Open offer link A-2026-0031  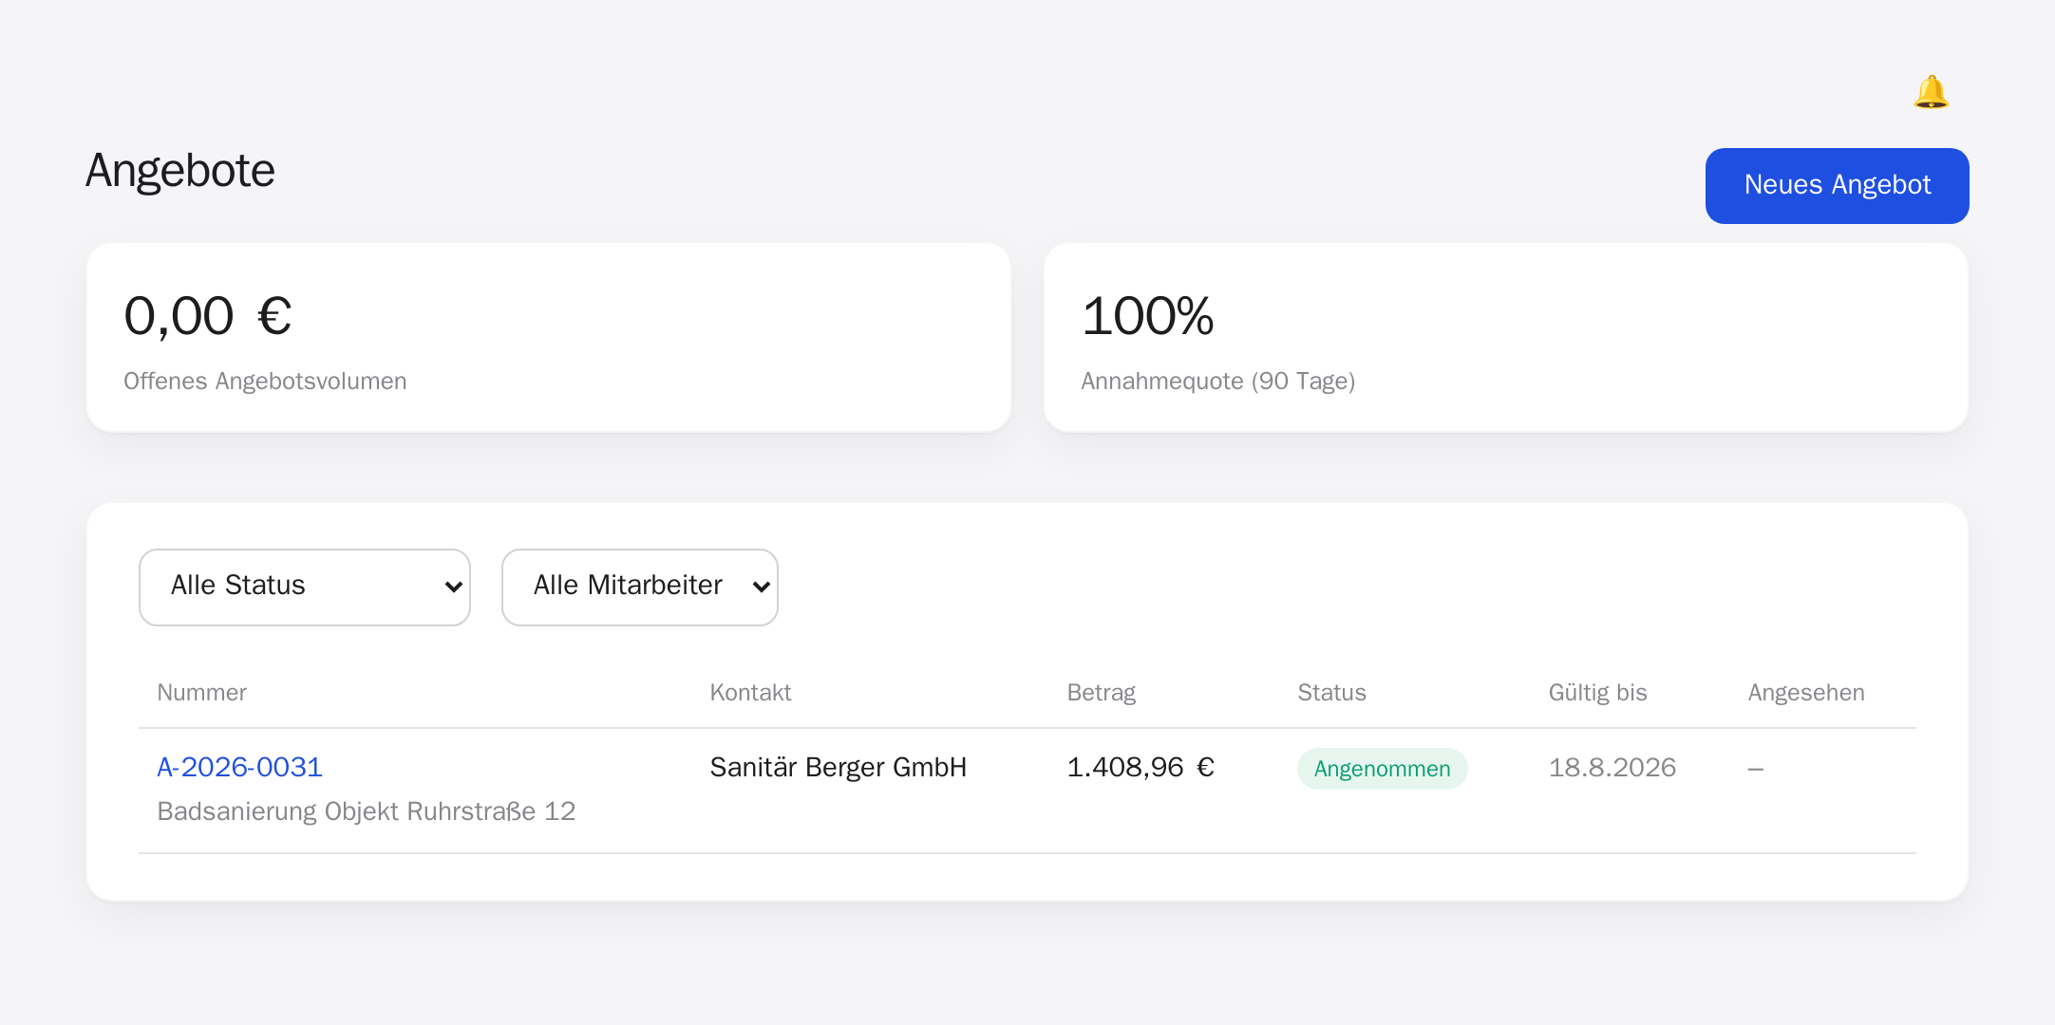point(240,767)
